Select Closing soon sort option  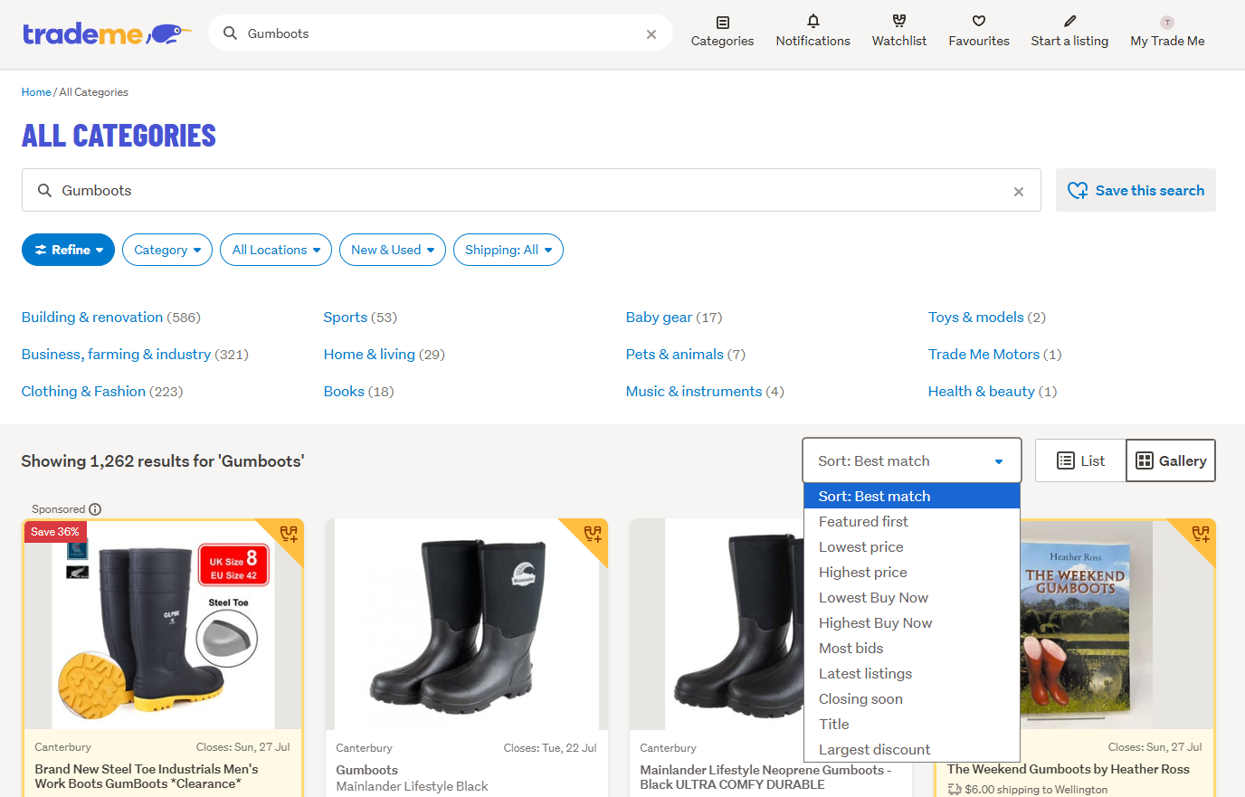[x=912, y=698]
